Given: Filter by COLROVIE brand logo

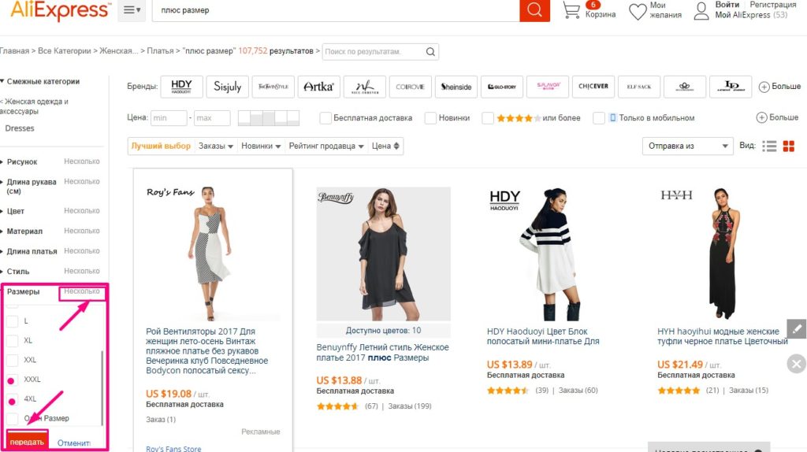Looking at the screenshot, I should point(410,87).
